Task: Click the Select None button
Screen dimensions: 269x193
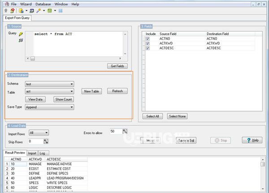Action: pyautogui.click(x=178, y=116)
